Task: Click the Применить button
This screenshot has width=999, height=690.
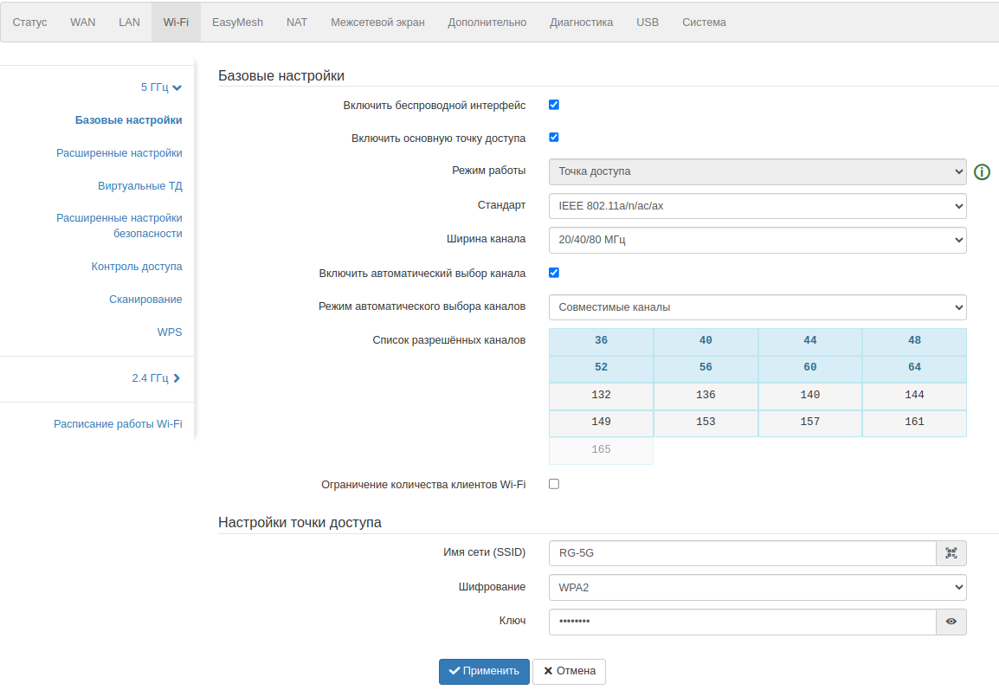Action: tap(484, 671)
